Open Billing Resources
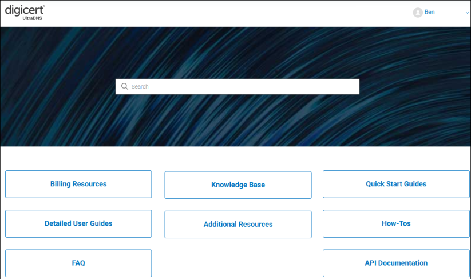The height and width of the screenshot is (280, 471). (x=78, y=184)
